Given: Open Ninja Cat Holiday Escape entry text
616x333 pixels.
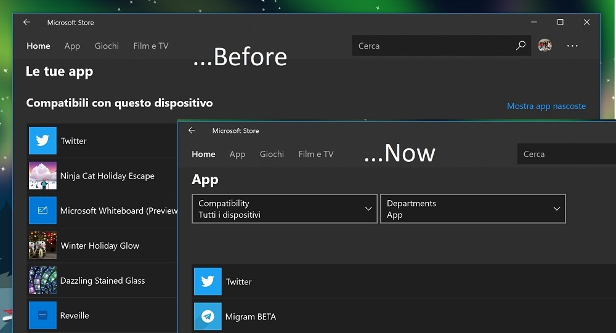Looking at the screenshot, I should tap(107, 176).
